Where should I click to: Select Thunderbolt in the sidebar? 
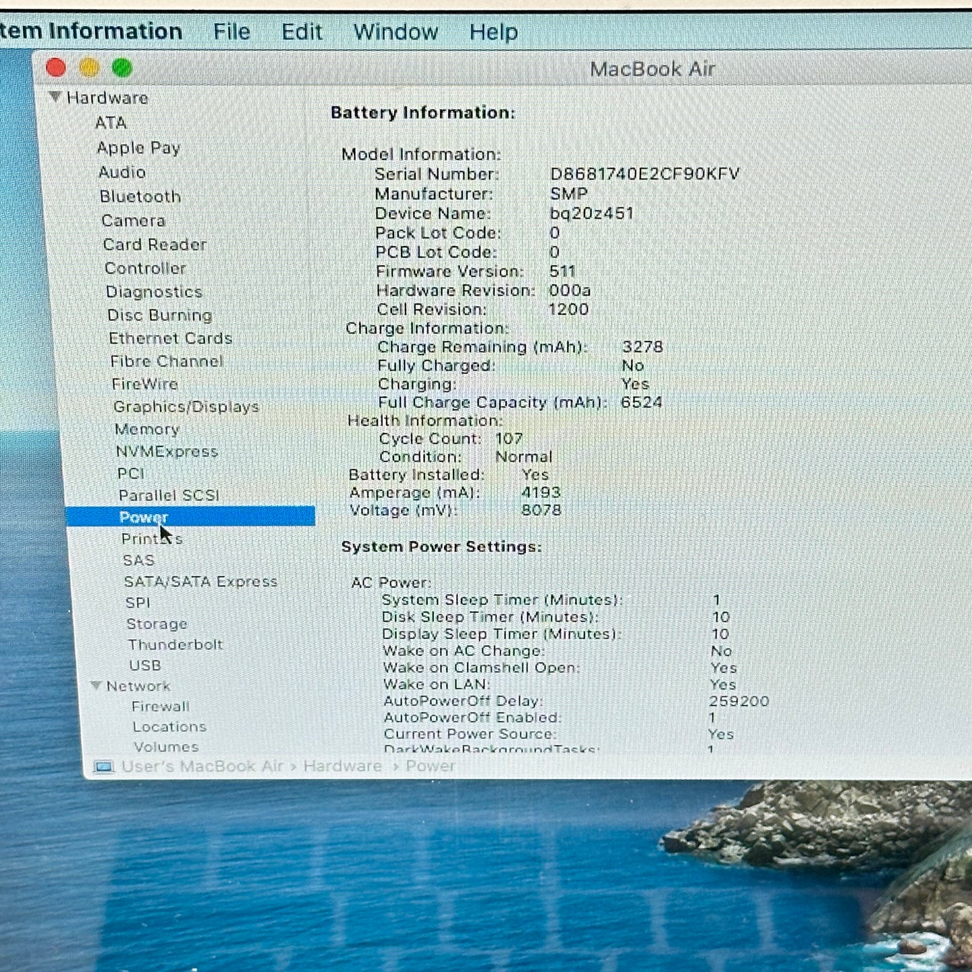176,644
